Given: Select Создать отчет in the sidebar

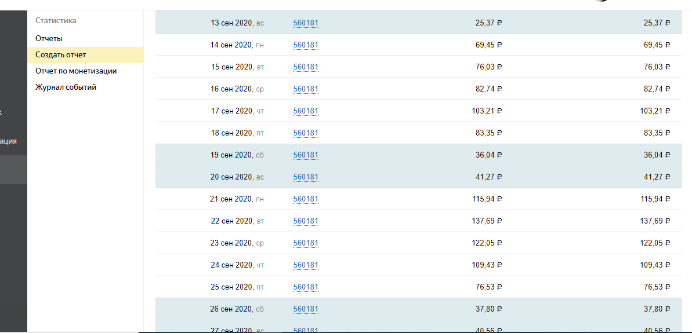Looking at the screenshot, I should (60, 55).
